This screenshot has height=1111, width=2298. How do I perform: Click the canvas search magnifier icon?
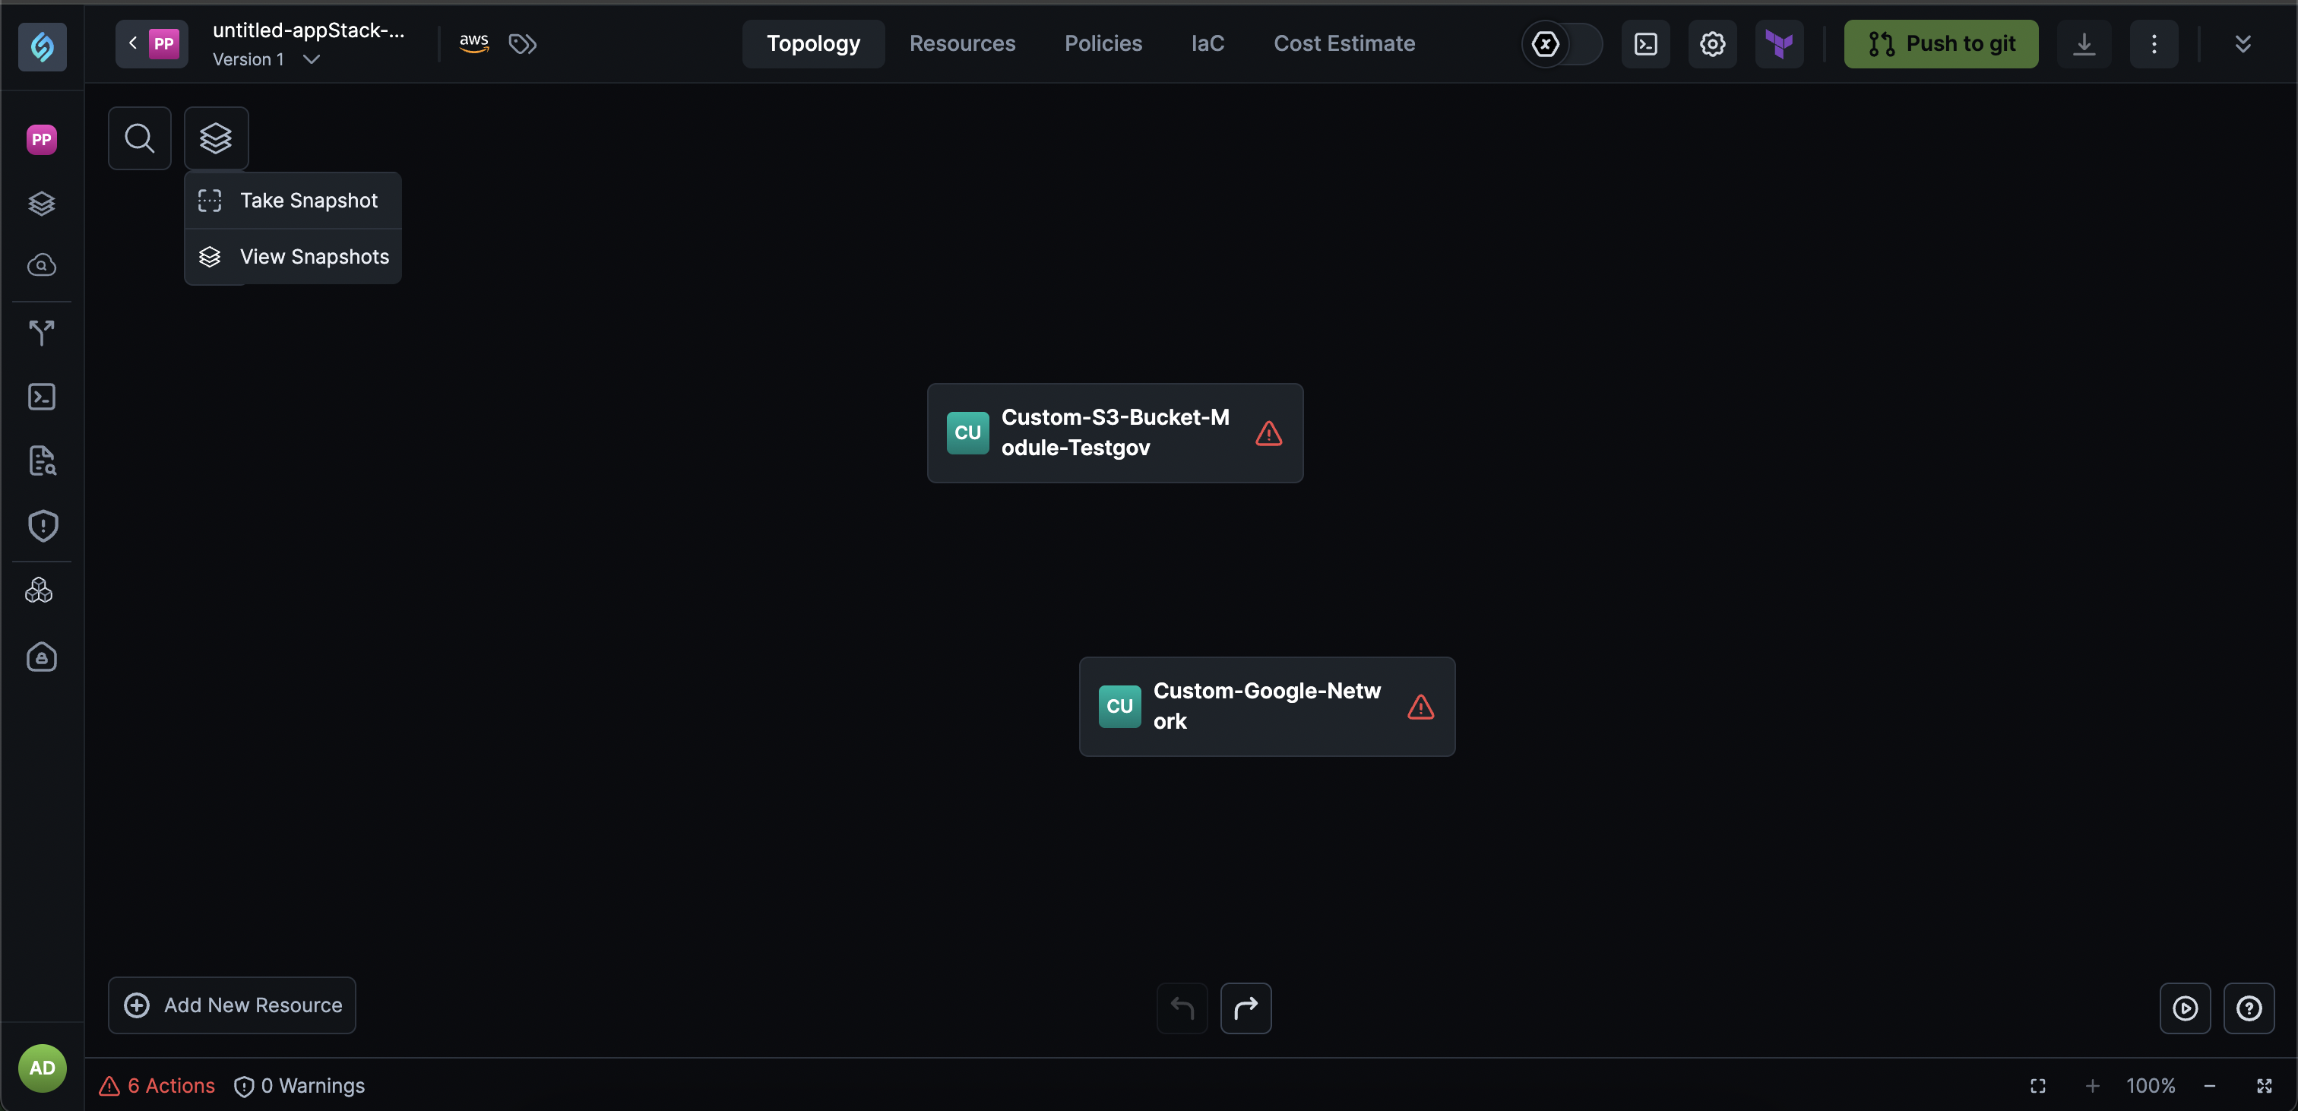point(139,138)
